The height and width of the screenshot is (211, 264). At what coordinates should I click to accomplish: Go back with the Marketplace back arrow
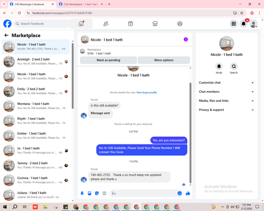click(x=6, y=35)
